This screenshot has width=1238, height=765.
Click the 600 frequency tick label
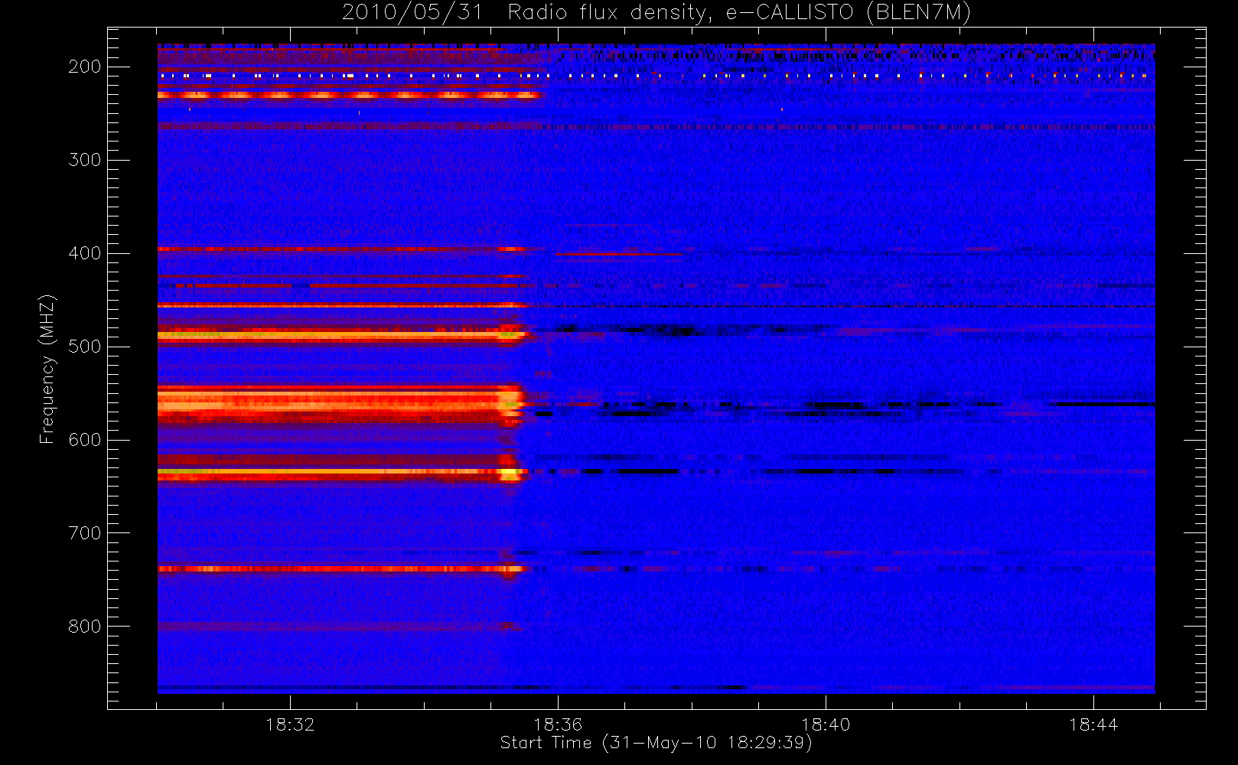click(x=84, y=440)
